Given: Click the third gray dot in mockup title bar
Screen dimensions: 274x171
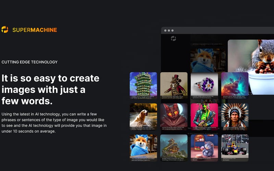Looking at the screenshot, I should click(173, 30).
